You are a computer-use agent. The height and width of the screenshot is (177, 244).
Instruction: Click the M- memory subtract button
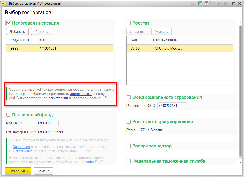coord(226,3)
